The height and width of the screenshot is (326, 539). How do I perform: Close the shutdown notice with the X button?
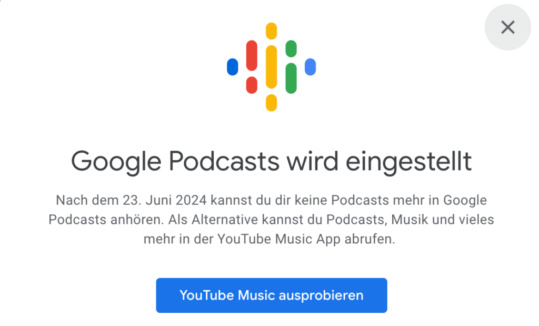(x=508, y=27)
